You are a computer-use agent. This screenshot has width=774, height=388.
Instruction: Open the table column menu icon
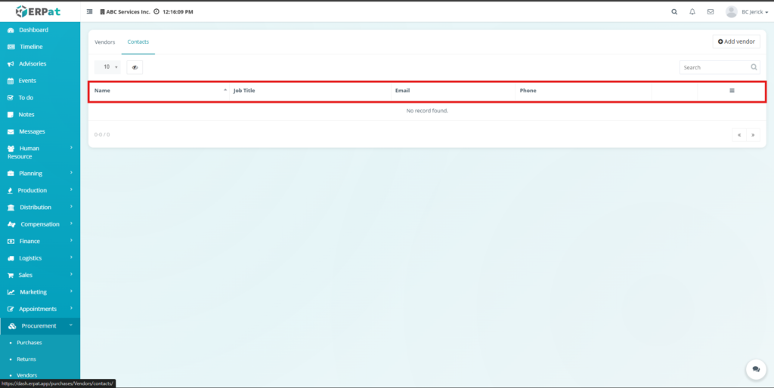coord(732,91)
